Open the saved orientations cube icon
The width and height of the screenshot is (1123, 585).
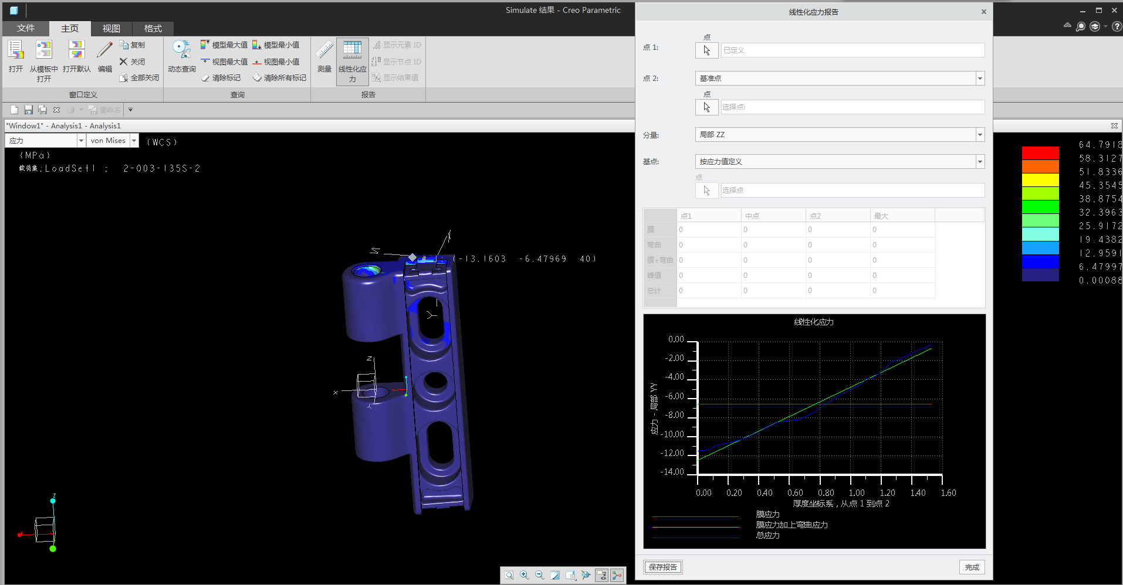click(570, 576)
